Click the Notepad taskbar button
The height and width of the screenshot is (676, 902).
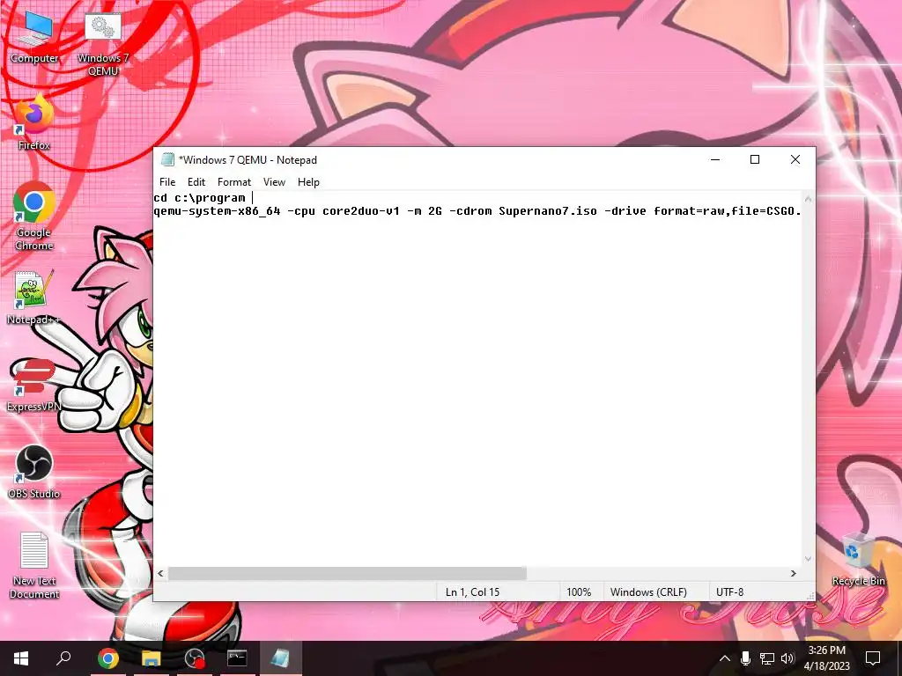[x=281, y=658]
